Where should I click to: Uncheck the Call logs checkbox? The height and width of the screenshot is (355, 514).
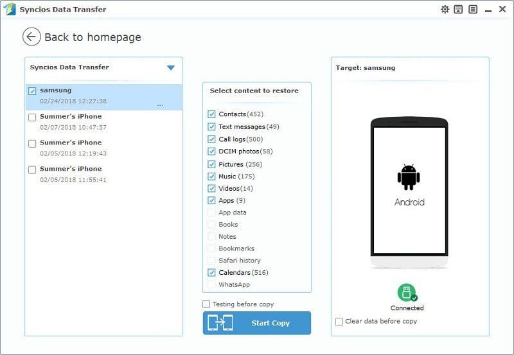tap(211, 139)
